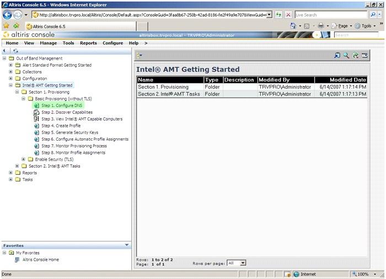
Task: Click the content pane actions dropdown icon
Action: pos(140,55)
